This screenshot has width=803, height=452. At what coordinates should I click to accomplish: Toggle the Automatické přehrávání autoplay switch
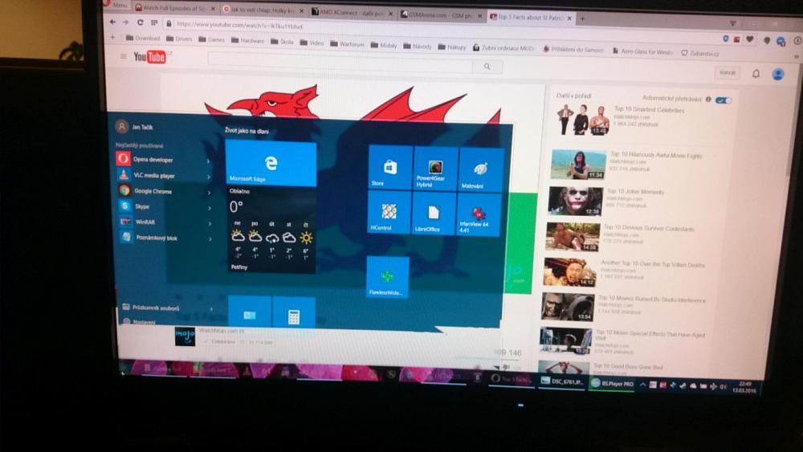click(724, 100)
